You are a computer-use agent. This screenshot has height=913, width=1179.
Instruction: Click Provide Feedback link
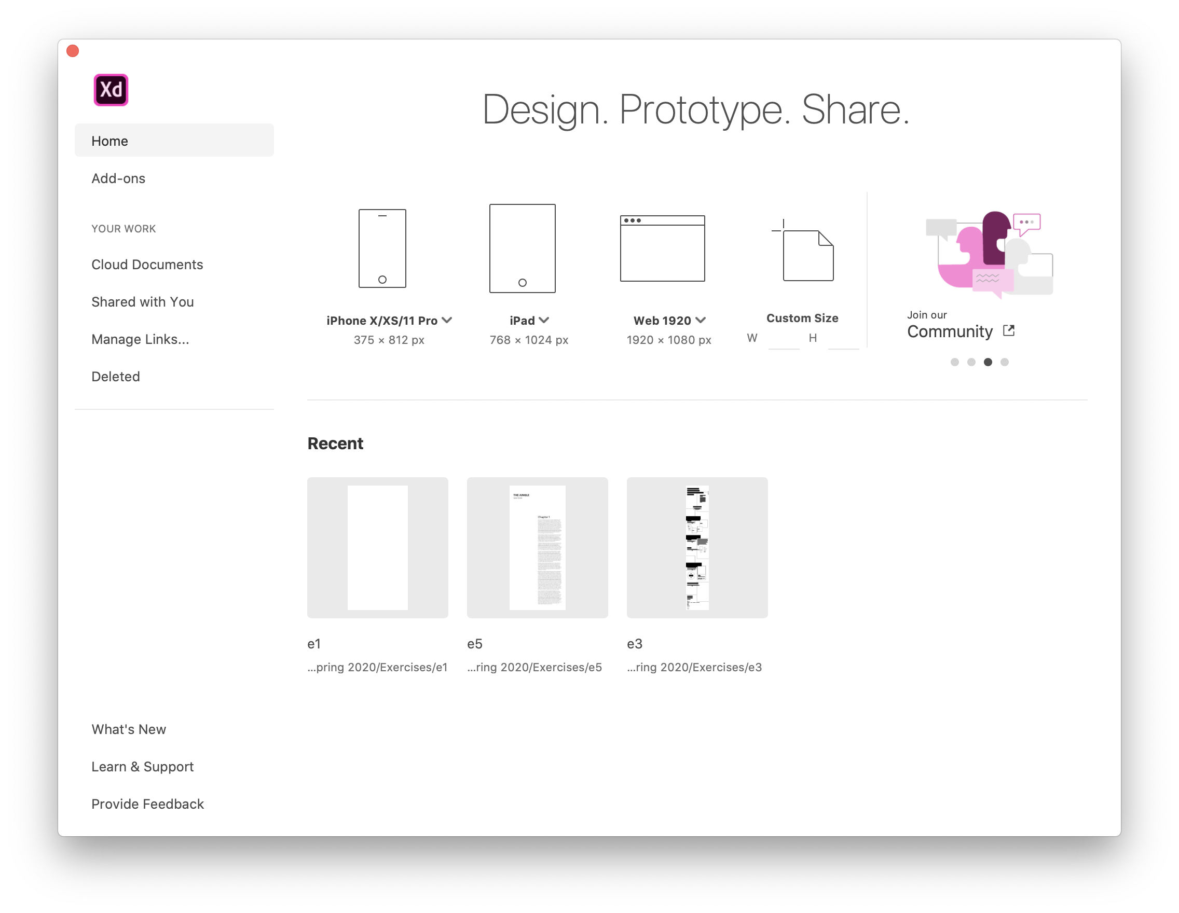(147, 804)
